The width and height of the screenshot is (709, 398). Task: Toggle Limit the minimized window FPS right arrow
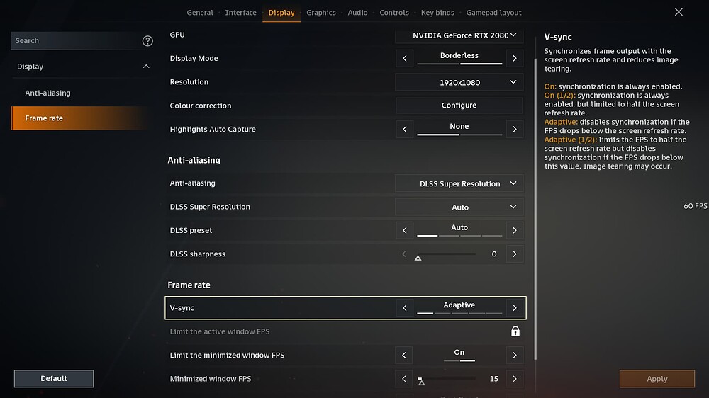point(514,355)
